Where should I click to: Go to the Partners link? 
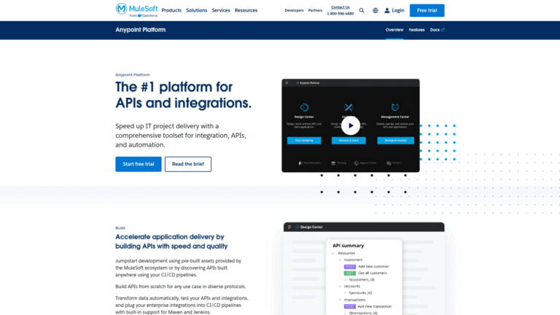click(x=315, y=10)
